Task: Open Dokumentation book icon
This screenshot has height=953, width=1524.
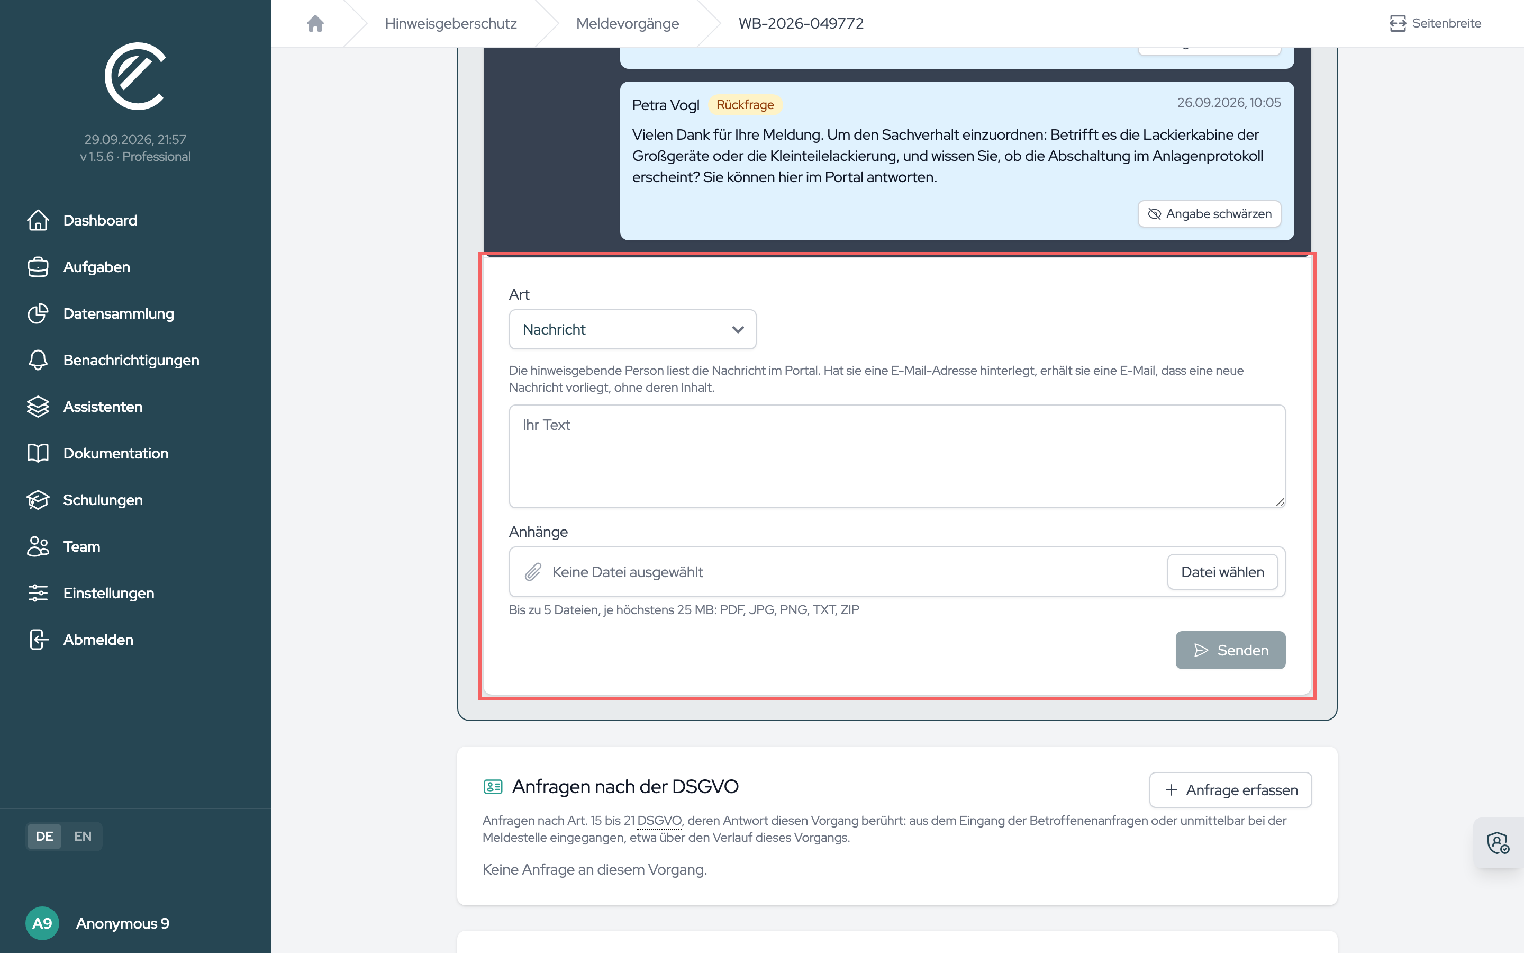Action: point(38,453)
